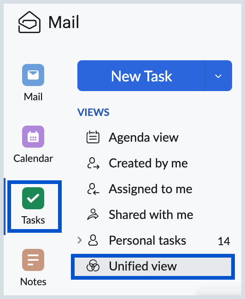245x299 pixels.
Task: Click the Zoho Mail envelope logo
Action: [x=29, y=22]
